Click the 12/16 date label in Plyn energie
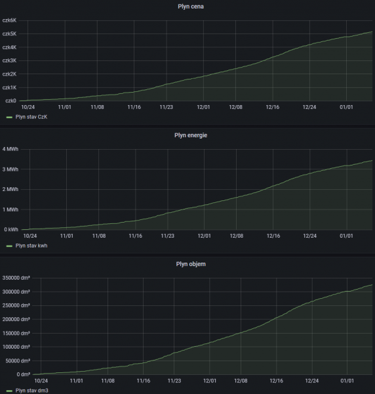This screenshot has height=394, width=375. tap(273, 236)
